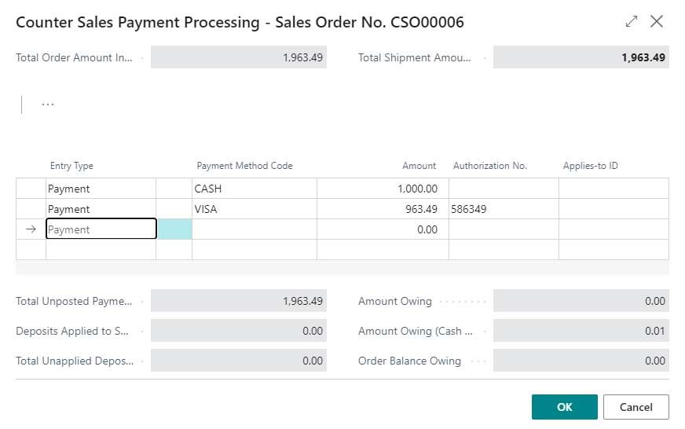This screenshot has width=685, height=429.
Task: Select the current row arrow indicator
Action: 31,229
